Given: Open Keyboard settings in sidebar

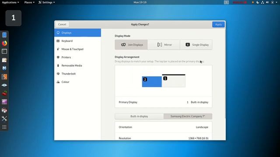Looking at the screenshot, I should (x=78, y=41).
